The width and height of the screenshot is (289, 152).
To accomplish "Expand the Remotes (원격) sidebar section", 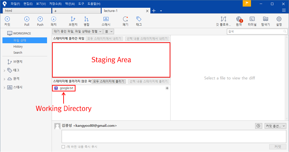I will click(x=4, y=79).
